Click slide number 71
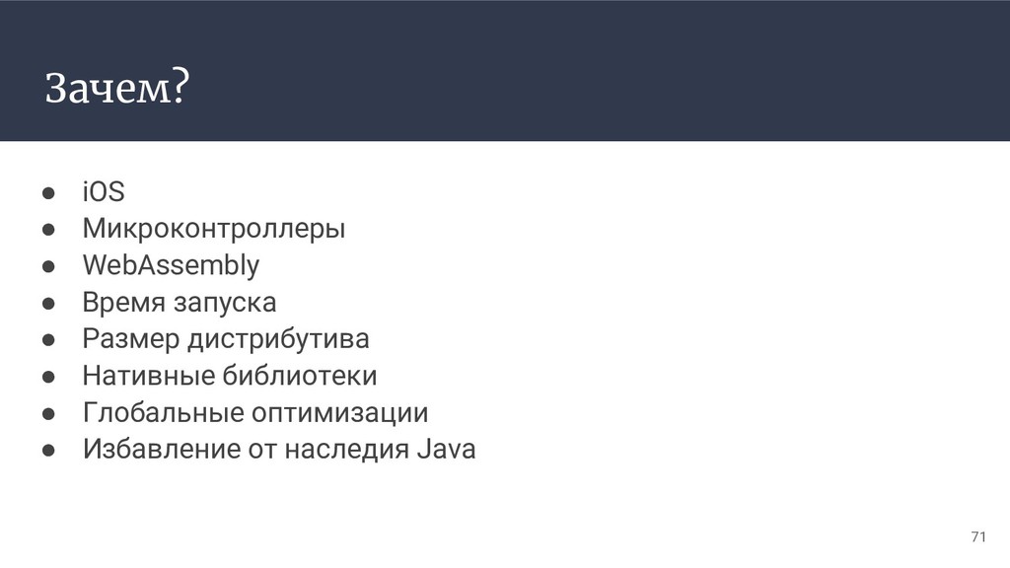The image size is (1010, 568). 978,536
